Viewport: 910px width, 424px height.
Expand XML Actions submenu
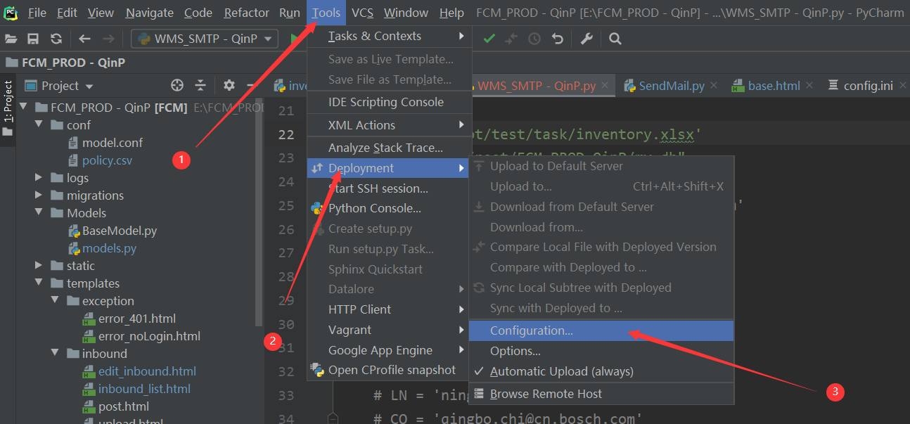pos(389,125)
